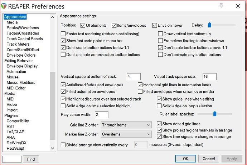Go to Envelope Colors settings
Viewport: 247px width, 165px height.
tap(21, 55)
